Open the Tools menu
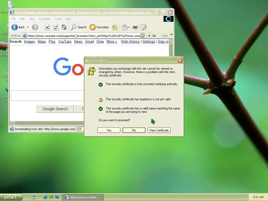This screenshot has height=201, width=268. pos(58,19)
